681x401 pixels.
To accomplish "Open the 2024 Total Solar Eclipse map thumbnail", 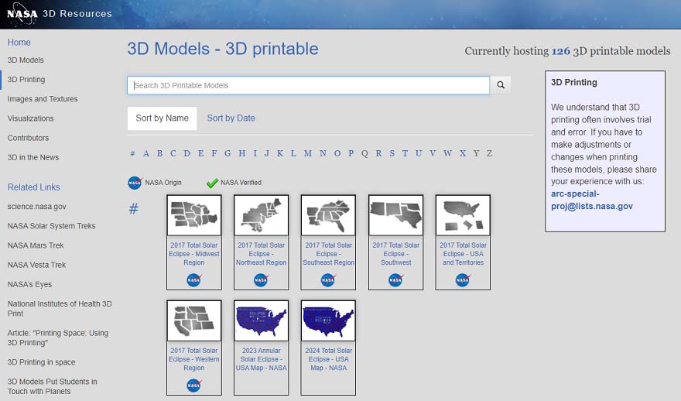I will click(328, 320).
